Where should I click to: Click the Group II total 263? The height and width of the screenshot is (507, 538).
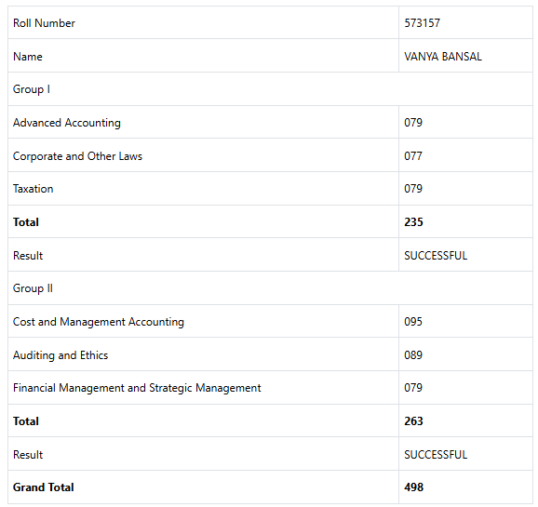pyautogui.click(x=413, y=420)
